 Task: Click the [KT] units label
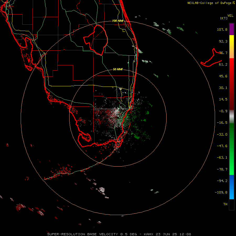[224, 18]
